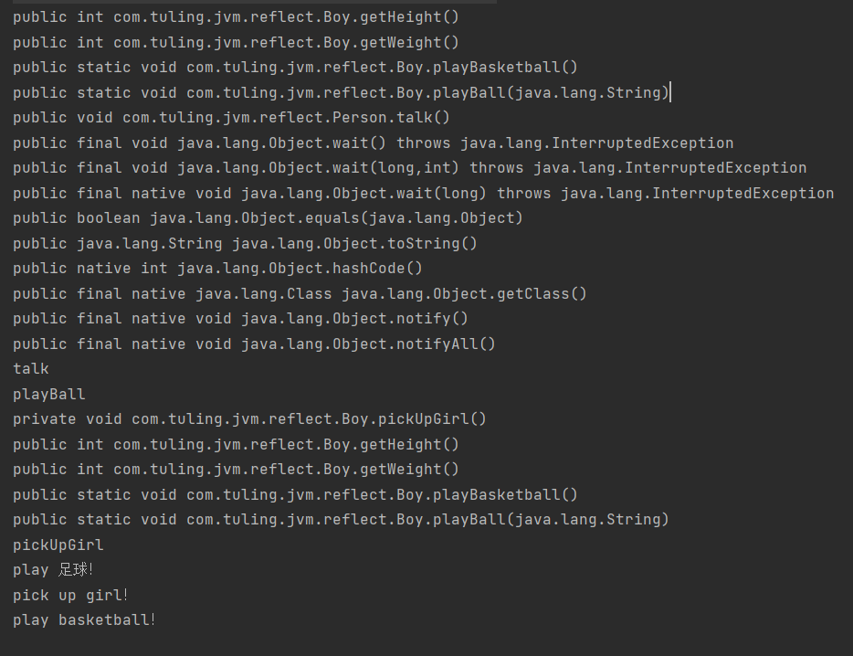
Task: Click the Object.equals(java.lang.Object) line
Action: tap(268, 218)
